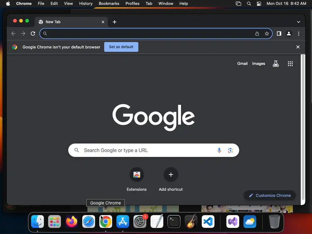Open the Gmail link
The image size is (312, 234).
pyautogui.click(x=242, y=64)
